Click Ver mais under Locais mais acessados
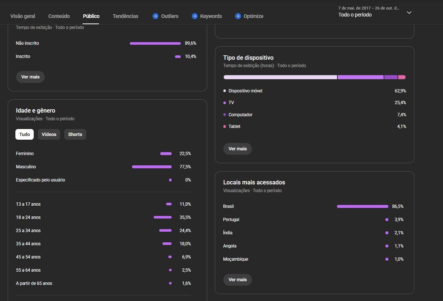443x301 pixels. point(238,280)
